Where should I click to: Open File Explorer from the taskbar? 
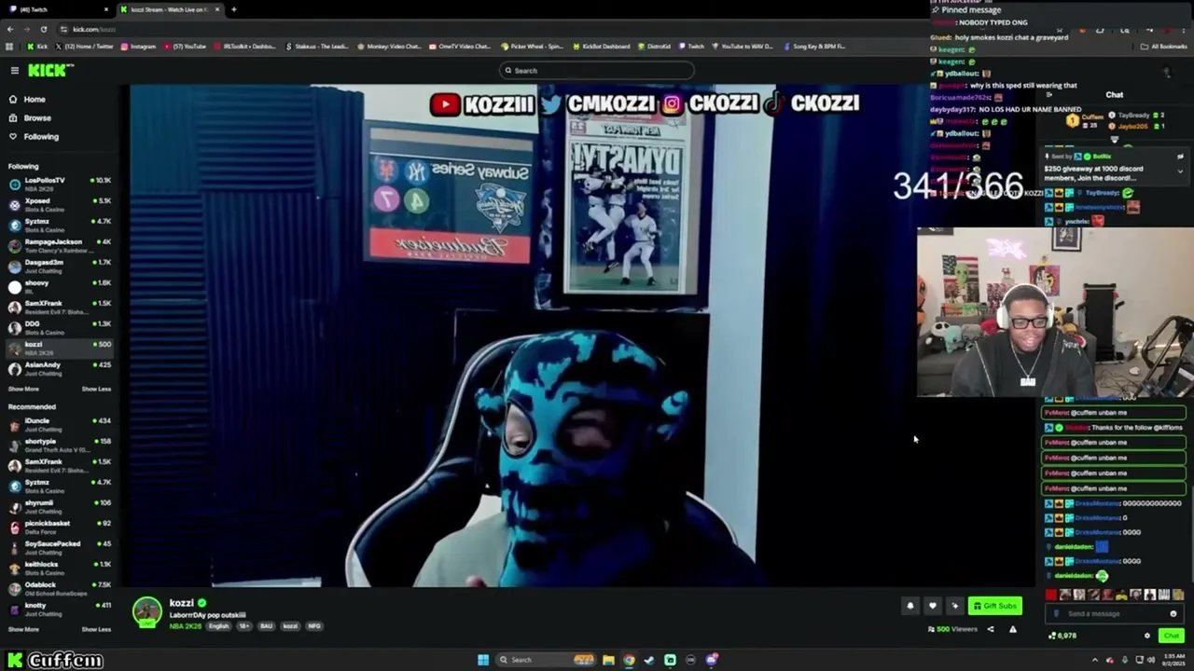point(608,660)
